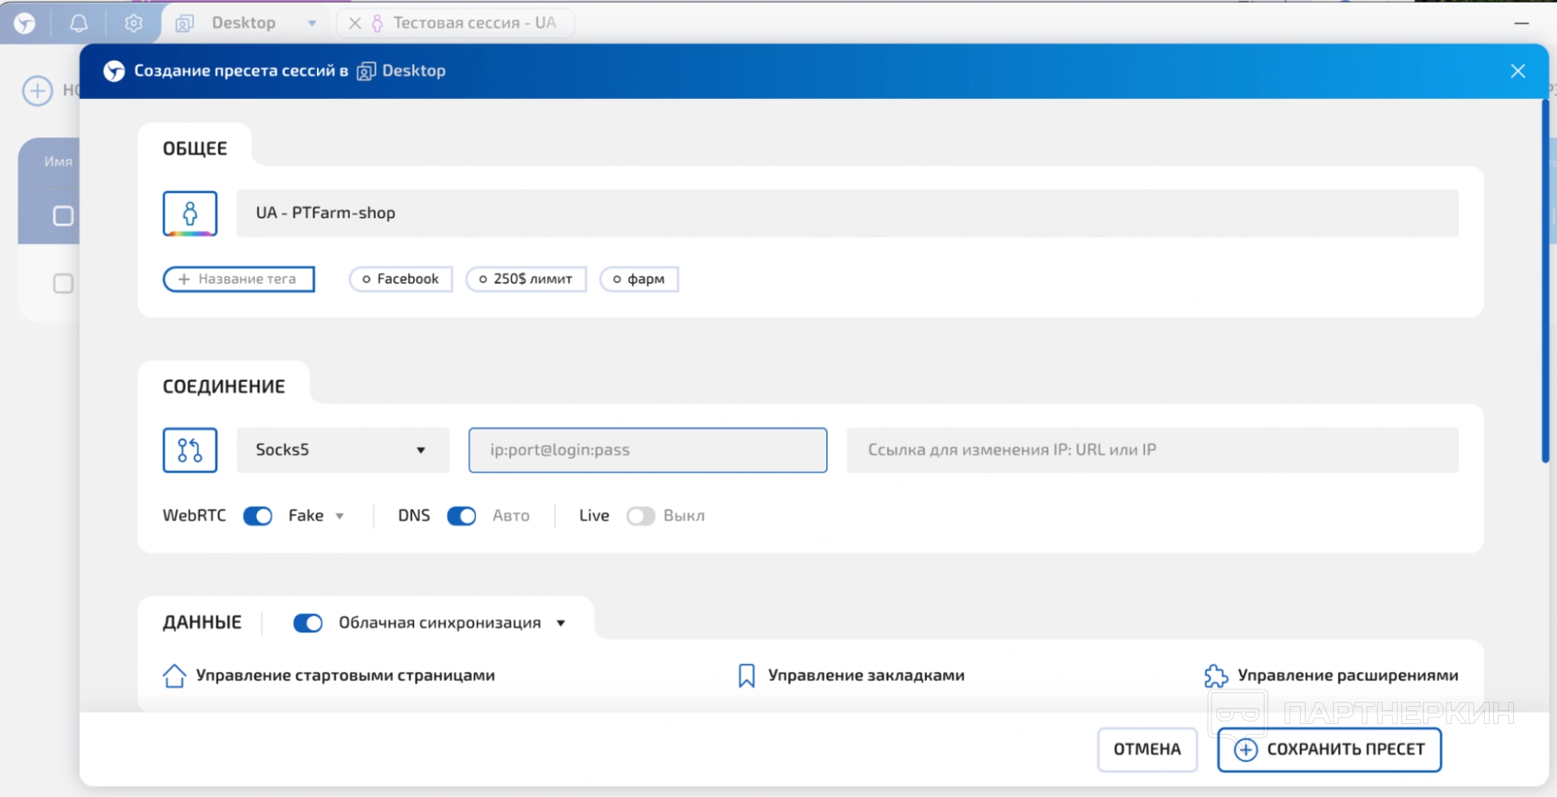Screen dimensions: 1557x797
Task: Turn off Облачная синхронизация toggle
Action: (308, 623)
